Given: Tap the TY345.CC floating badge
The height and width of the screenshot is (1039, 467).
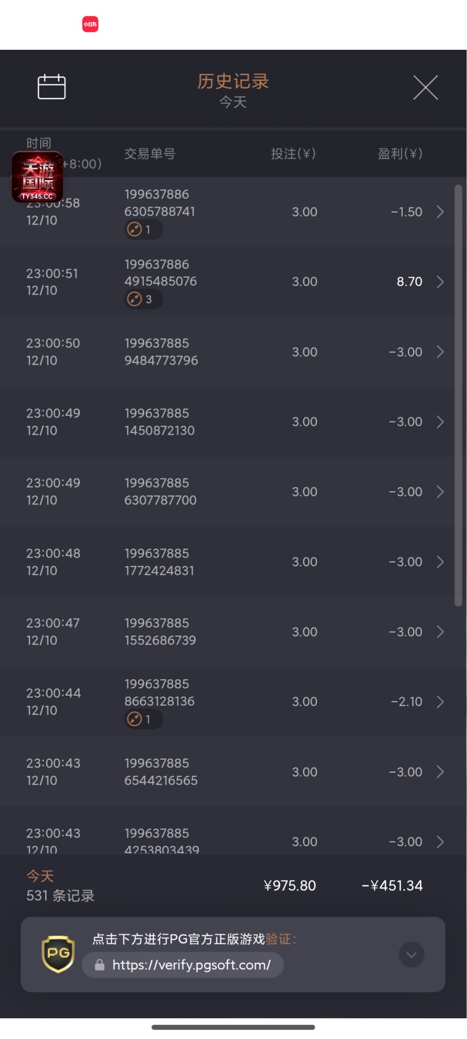Looking at the screenshot, I should pyautogui.click(x=37, y=177).
